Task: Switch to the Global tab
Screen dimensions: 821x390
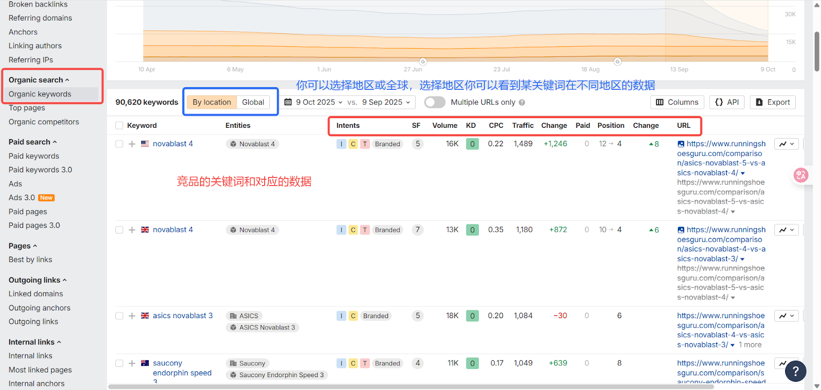Action: tap(253, 102)
